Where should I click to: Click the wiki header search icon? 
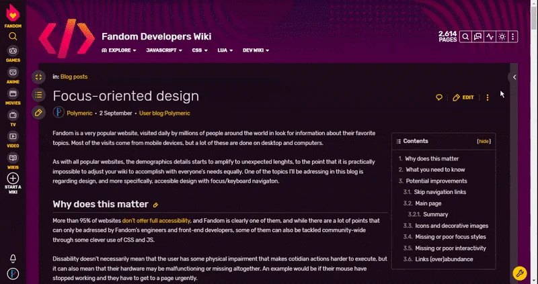coord(465,37)
